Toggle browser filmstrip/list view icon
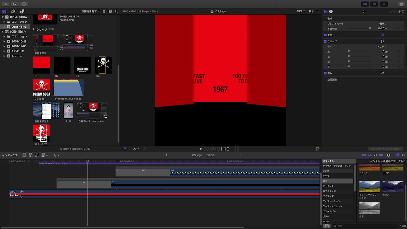This screenshot has width=407, height=229. (104, 11)
